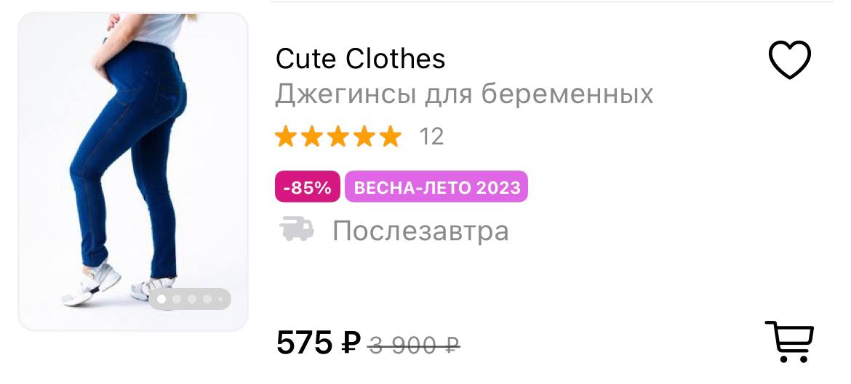This screenshot has height=384, width=851.
Task: Click the crossed-out old price 3 900 ₽
Action: 414,344
